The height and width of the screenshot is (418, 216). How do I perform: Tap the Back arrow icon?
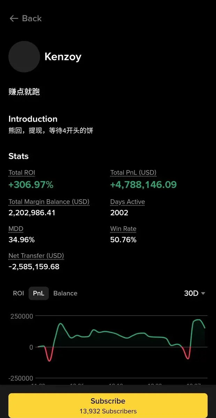[x=14, y=18]
